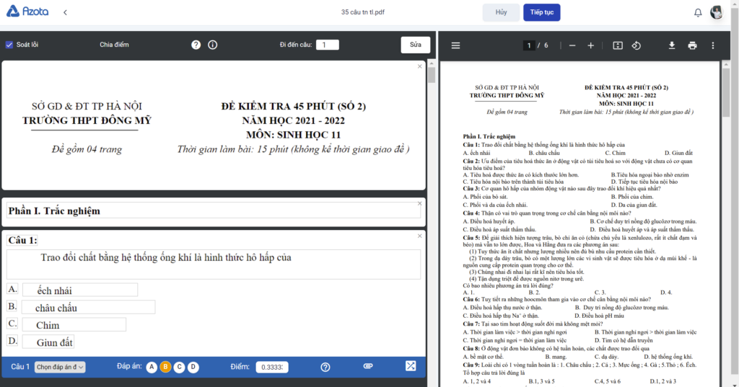This screenshot has width=739, height=387.
Task: Close the Phần I. Trắc nghiệm block
Action: pos(419,203)
